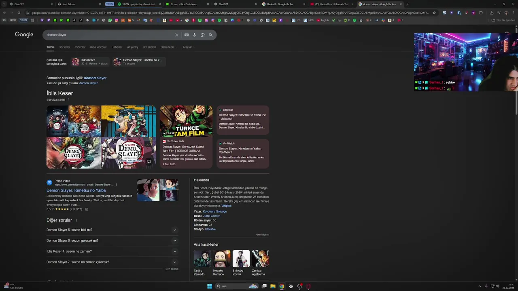
Task: Switch to the Haberler tab
Action: pyautogui.click(x=117, y=47)
